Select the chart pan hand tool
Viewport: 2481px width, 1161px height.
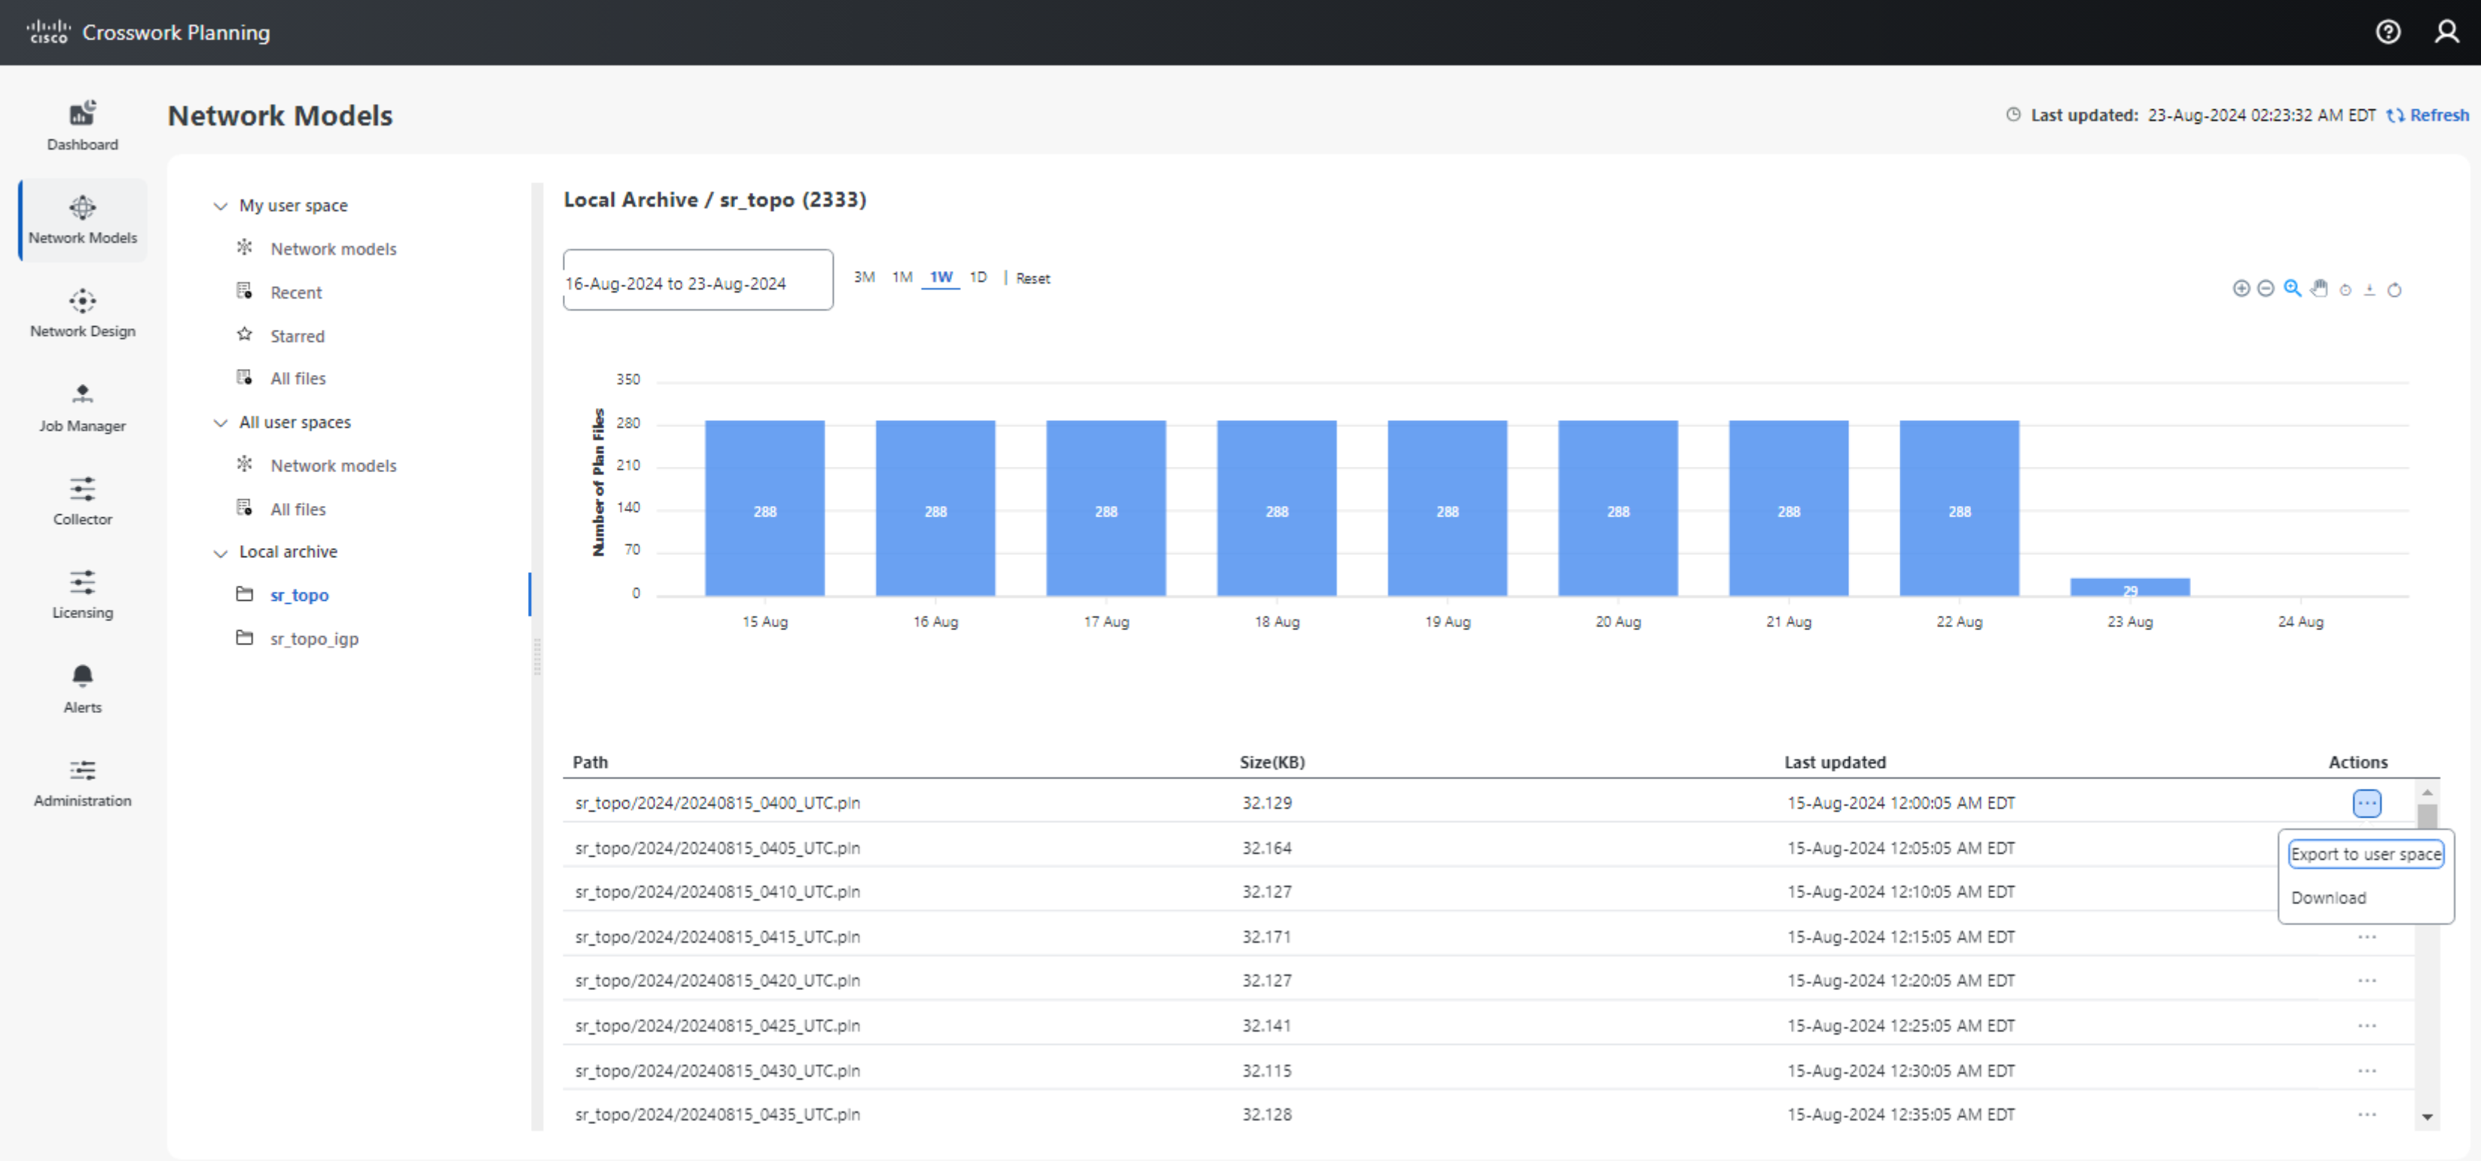tap(2319, 289)
